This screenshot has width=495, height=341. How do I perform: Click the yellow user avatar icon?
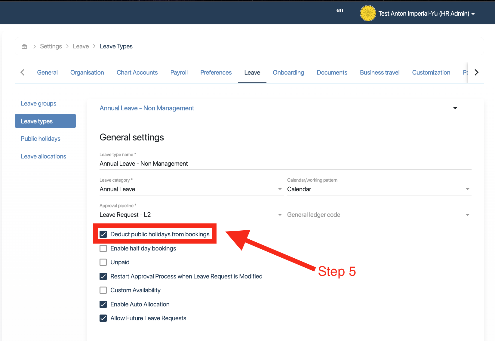pos(368,14)
